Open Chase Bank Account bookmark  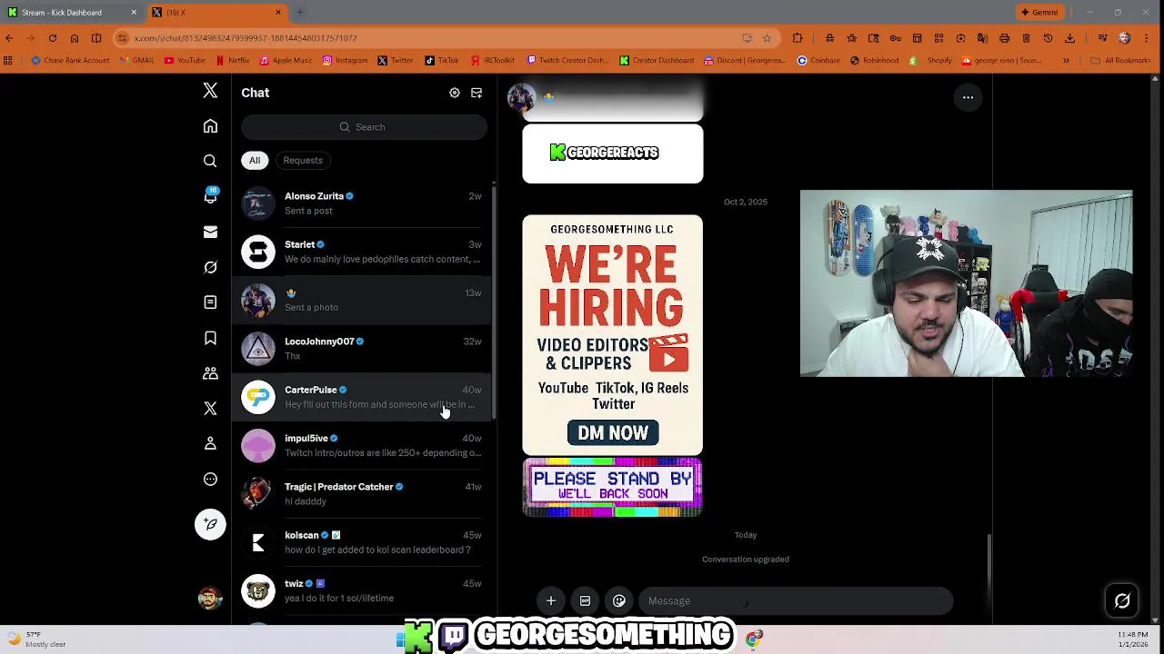pyautogui.click(x=70, y=61)
